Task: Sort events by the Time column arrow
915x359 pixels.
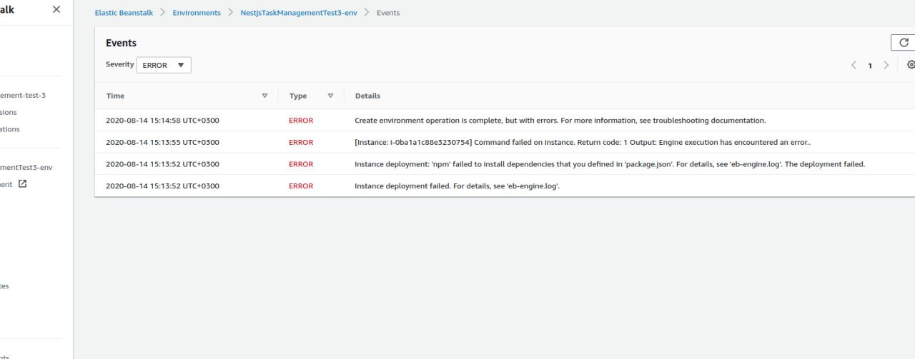Action: coord(264,96)
